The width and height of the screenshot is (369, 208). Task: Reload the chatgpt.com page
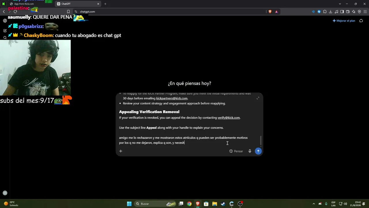point(15,12)
